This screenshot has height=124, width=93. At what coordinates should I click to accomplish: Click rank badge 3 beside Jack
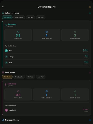[6, 63]
